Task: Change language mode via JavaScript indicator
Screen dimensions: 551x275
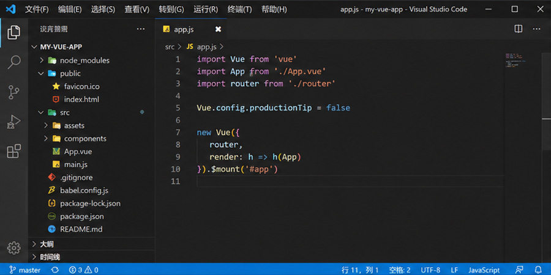Action: click(484, 269)
